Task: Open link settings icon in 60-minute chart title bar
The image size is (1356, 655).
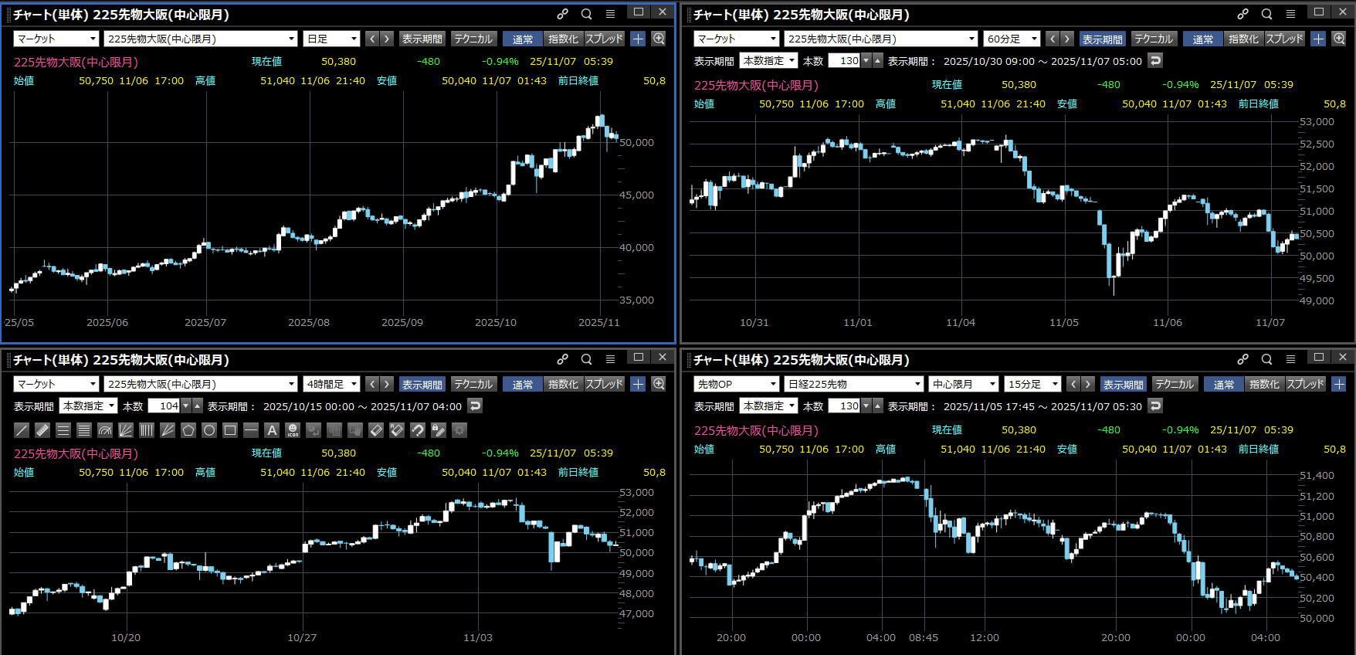Action: pos(1242,14)
